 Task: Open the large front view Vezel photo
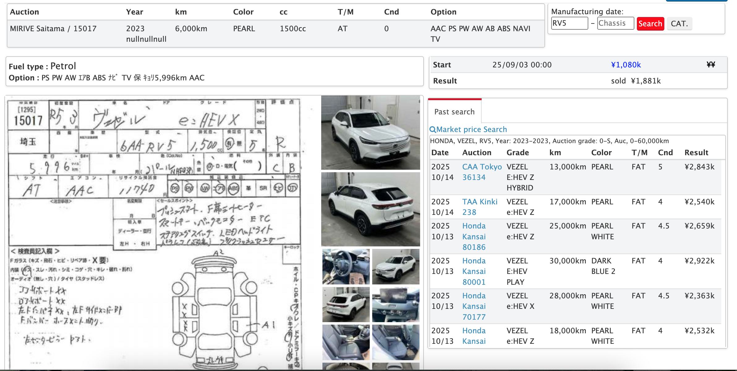pos(370,133)
